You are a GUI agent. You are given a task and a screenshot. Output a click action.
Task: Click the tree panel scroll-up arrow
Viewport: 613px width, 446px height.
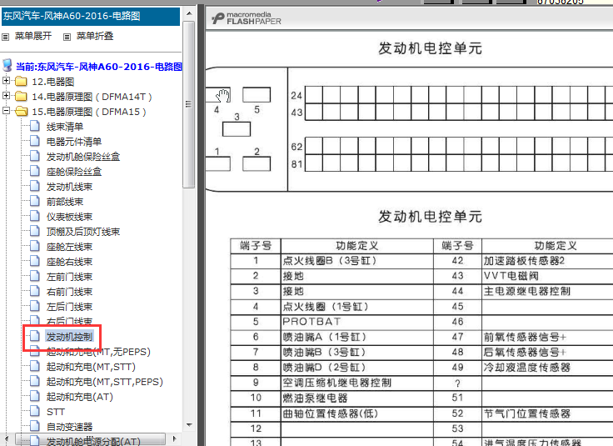click(x=189, y=13)
